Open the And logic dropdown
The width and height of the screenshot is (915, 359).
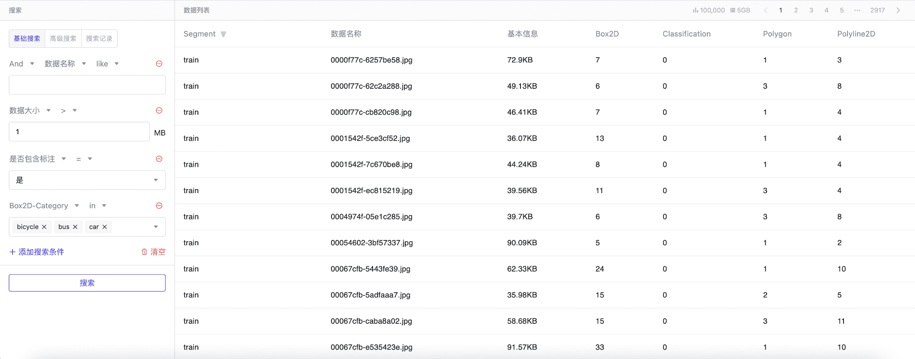(22, 64)
